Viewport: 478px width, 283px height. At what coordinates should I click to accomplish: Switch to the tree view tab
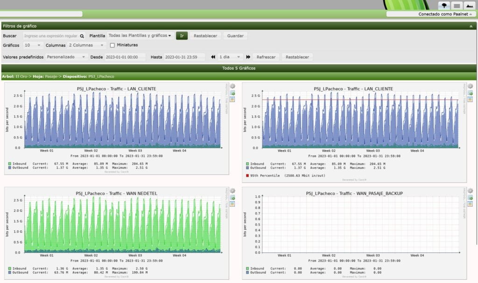tap(444, 6)
